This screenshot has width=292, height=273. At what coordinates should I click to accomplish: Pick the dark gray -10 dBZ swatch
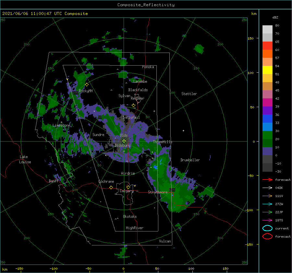point(267,167)
